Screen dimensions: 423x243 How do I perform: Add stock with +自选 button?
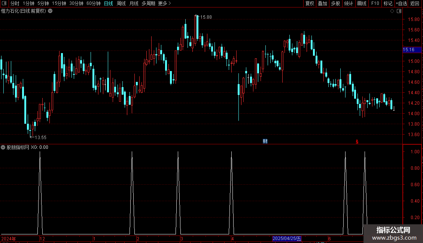[x=401, y=3]
